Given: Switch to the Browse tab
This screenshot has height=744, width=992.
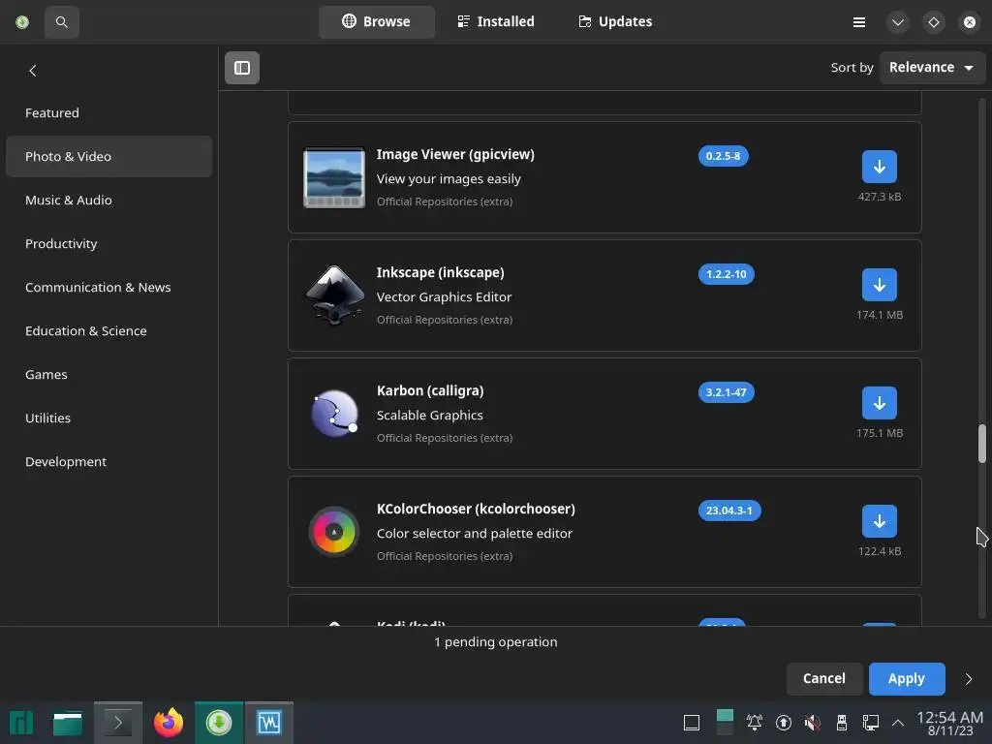Looking at the screenshot, I should click(377, 21).
